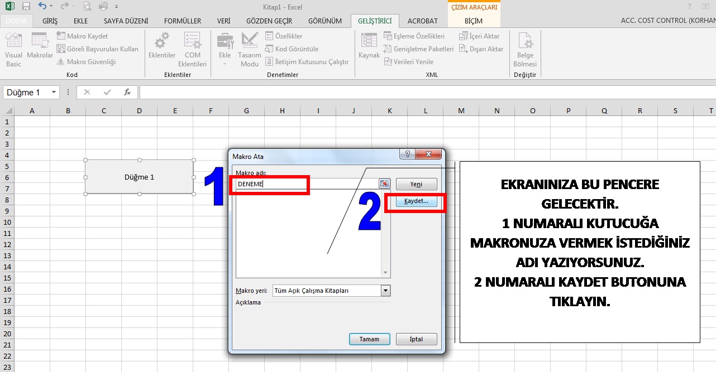Image resolution: width=716 pixels, height=372 pixels.
Task: Click Dışarı Aktar XML export
Action: 481,49
